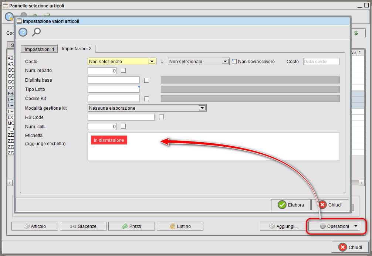Screen dimensions: 372x256
Task: Tick the HS Code checkbox
Action: pos(161,117)
